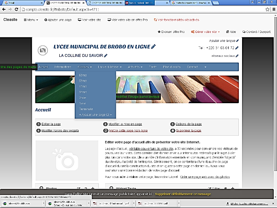The width and height of the screenshot is (277, 208).
Task: Select 4ème in the Classes menu
Action: point(83,87)
